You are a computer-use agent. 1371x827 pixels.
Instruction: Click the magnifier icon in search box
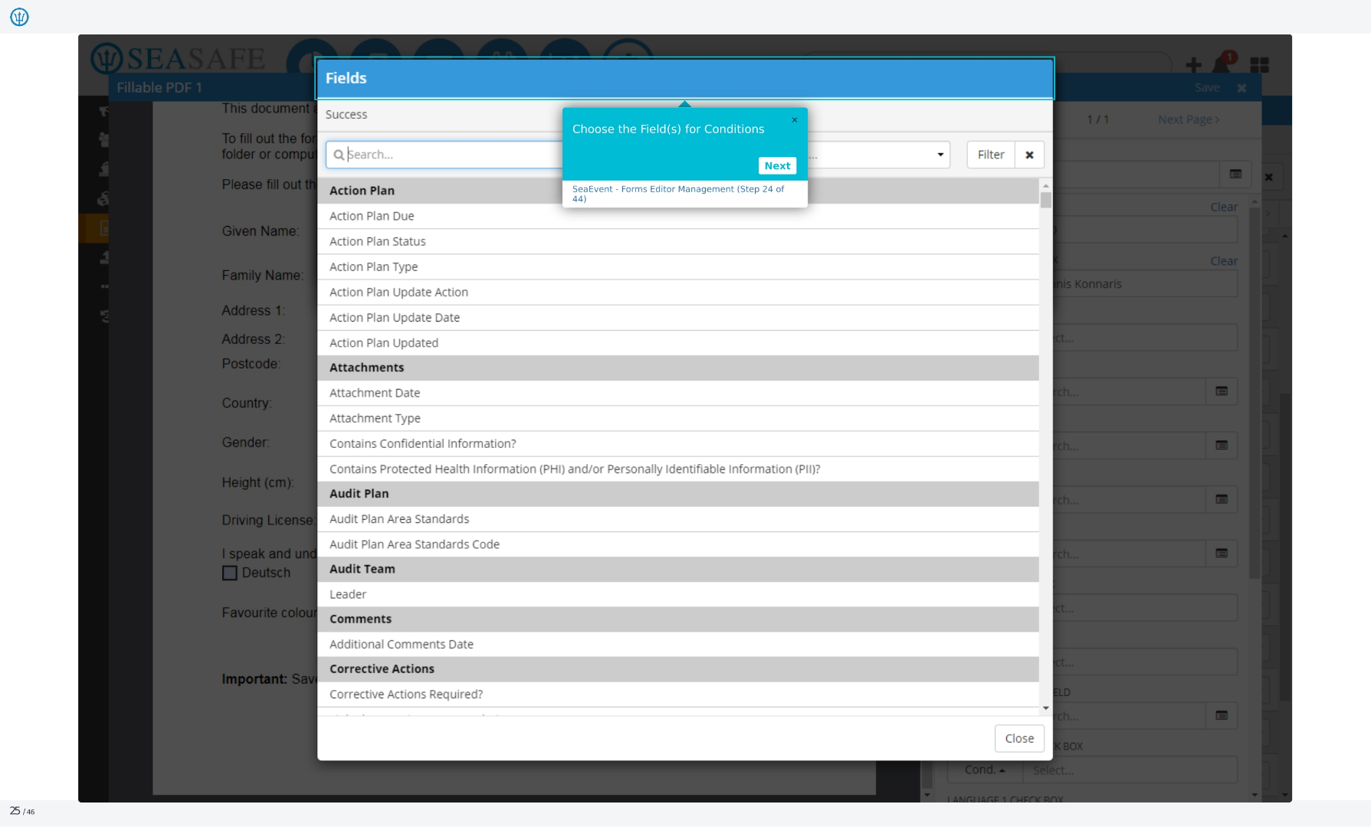(338, 155)
